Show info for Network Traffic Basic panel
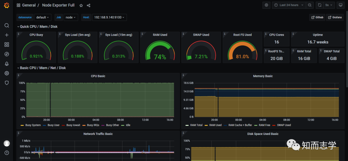The width and height of the screenshot is (348, 161). 19,133
